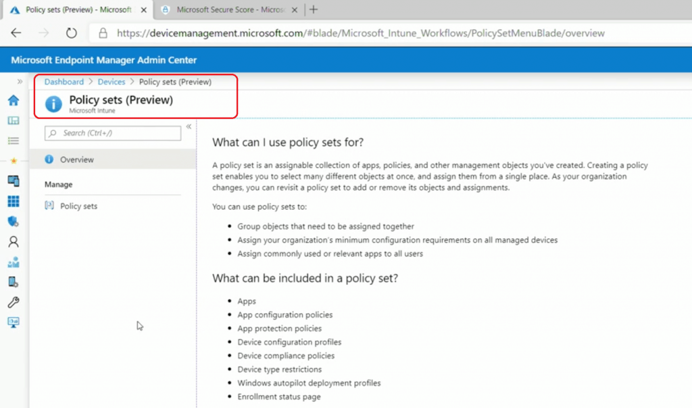Click the 'Apps' bullet item
The image size is (692, 408).
click(247, 301)
